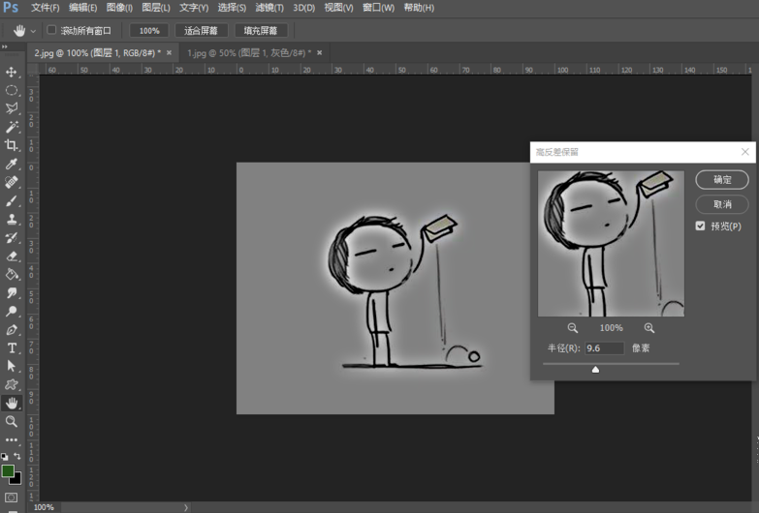Image resolution: width=759 pixels, height=513 pixels.
Task: Expand the toolbar with double-arrow
Action: point(5,45)
